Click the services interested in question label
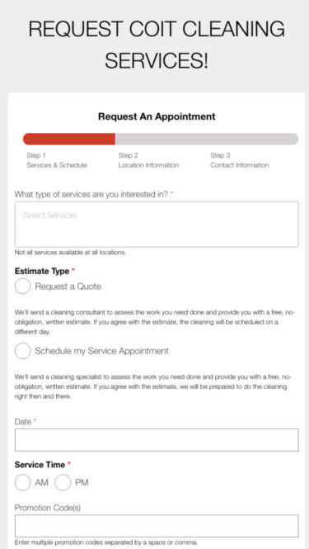Image resolution: width=309 pixels, height=549 pixels. point(91,194)
